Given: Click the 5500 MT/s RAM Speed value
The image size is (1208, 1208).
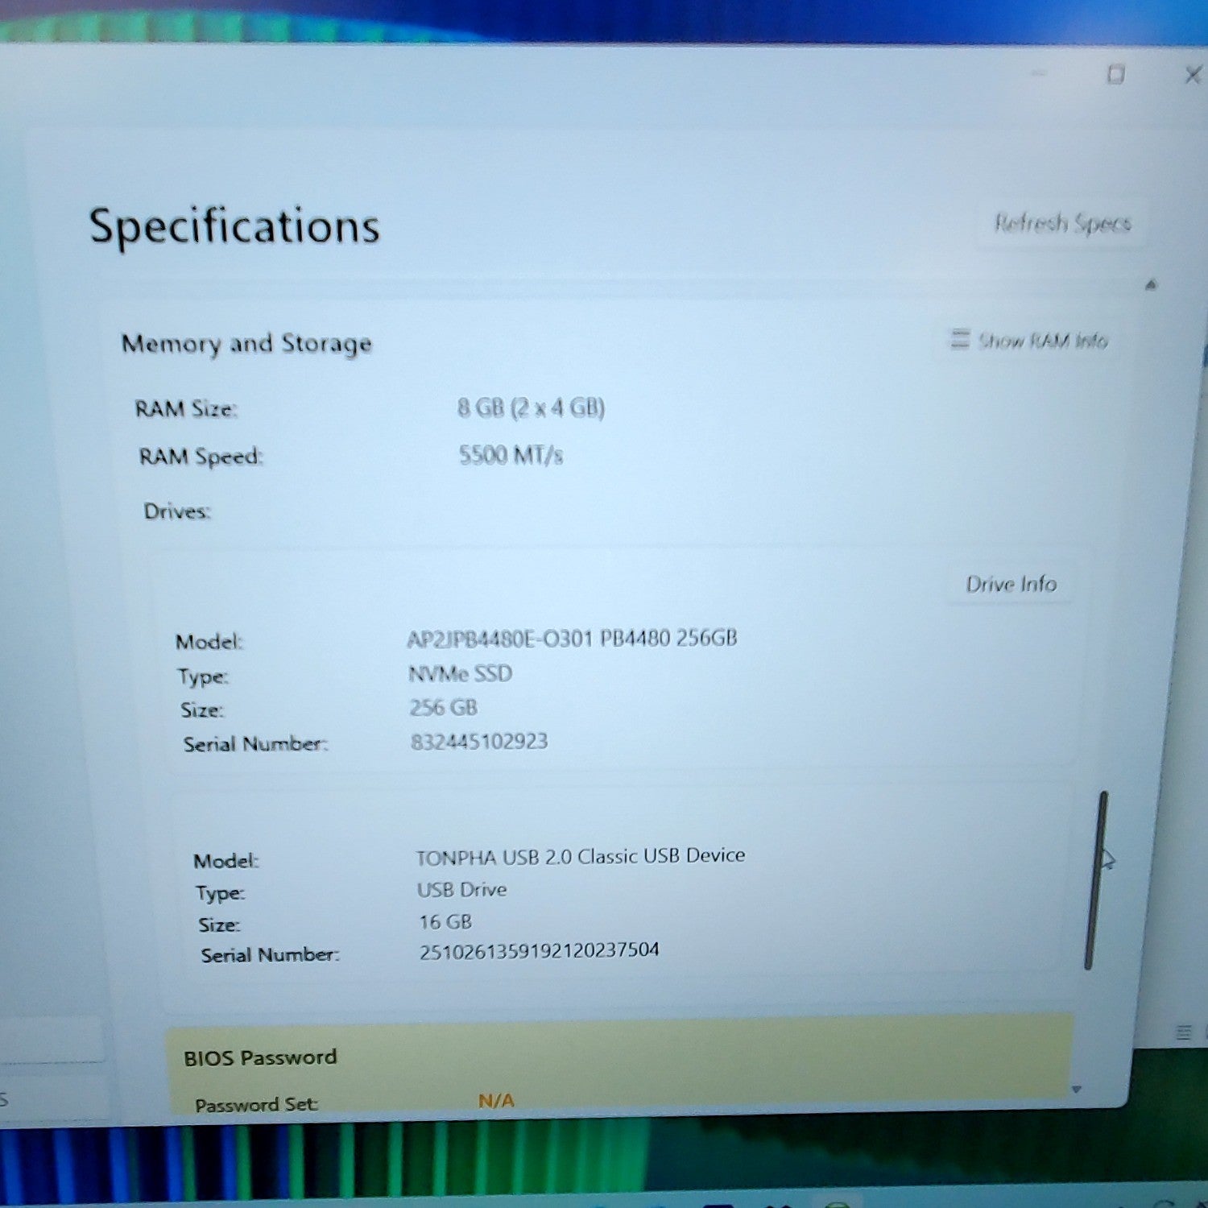Looking at the screenshot, I should 511,456.
